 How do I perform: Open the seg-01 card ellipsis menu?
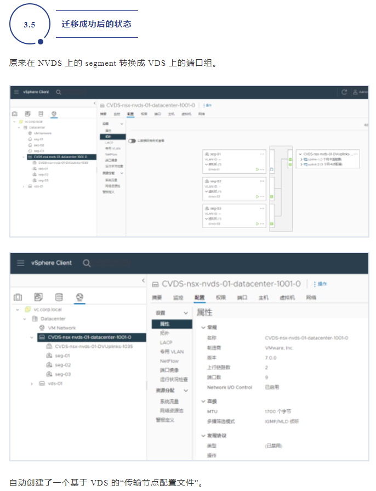262,154
